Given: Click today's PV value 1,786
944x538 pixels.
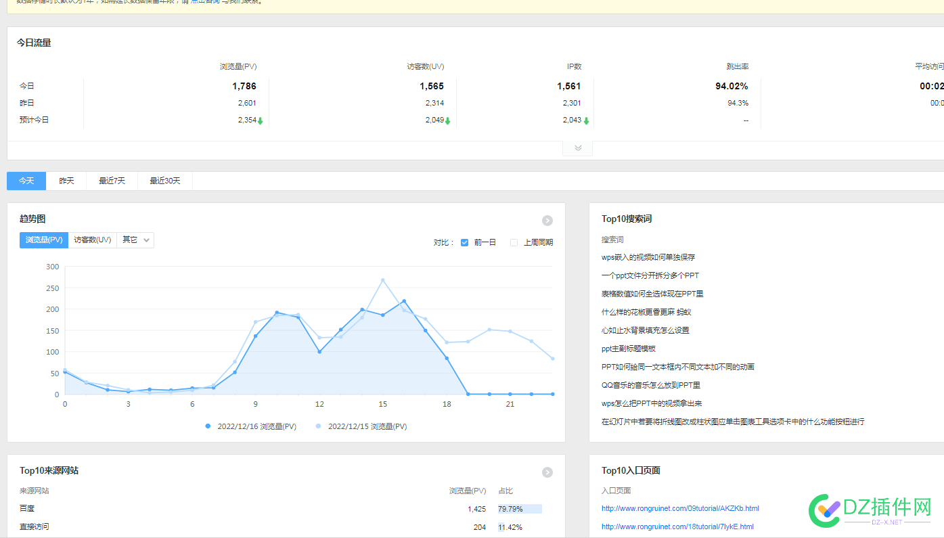Looking at the screenshot, I should (x=244, y=86).
